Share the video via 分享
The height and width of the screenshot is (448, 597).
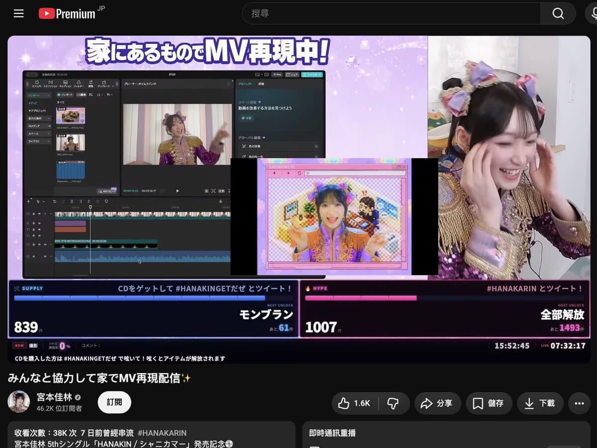pyautogui.click(x=437, y=403)
